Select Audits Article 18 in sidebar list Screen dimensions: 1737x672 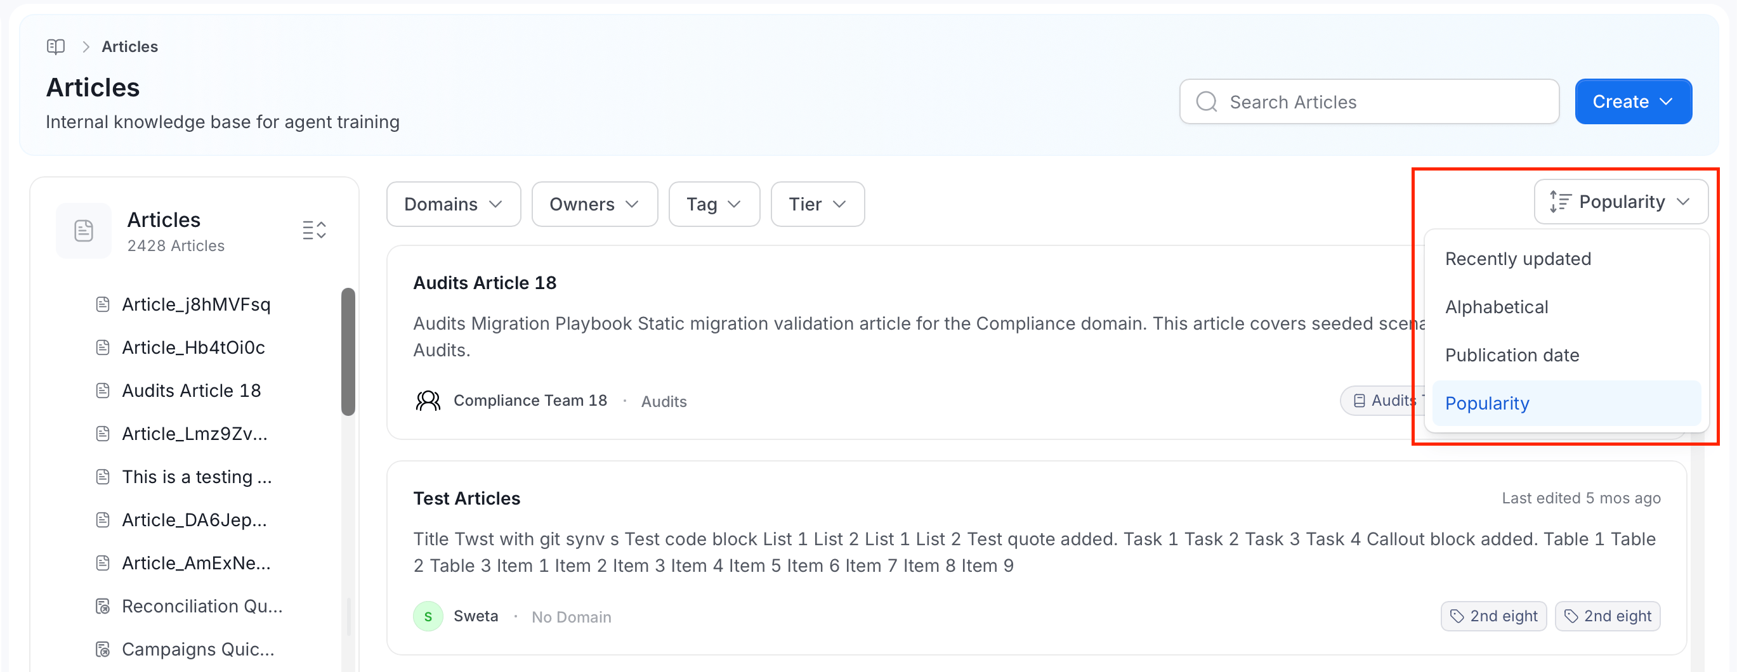tap(191, 391)
